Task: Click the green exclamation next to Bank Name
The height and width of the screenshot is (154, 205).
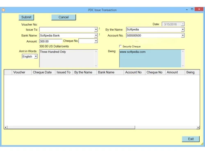Action: (99, 34)
